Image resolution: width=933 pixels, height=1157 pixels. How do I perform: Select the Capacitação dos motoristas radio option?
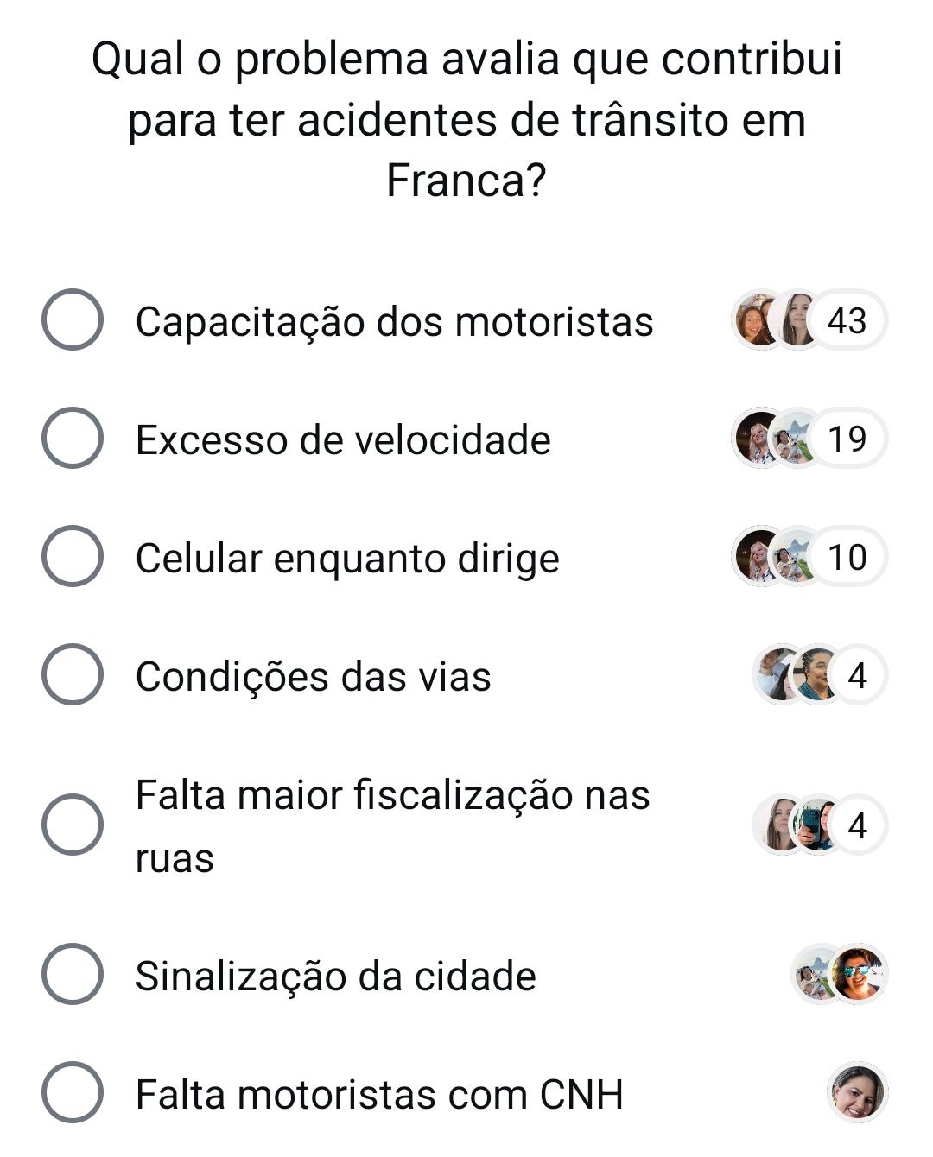73,320
